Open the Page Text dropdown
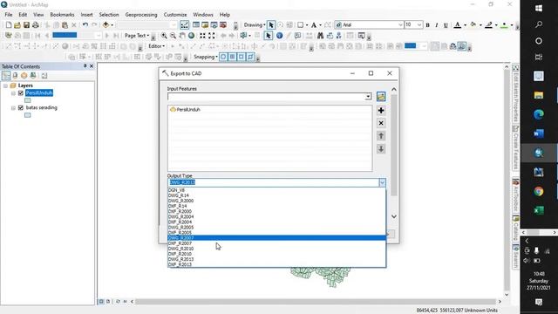The image size is (558, 314). [137, 36]
